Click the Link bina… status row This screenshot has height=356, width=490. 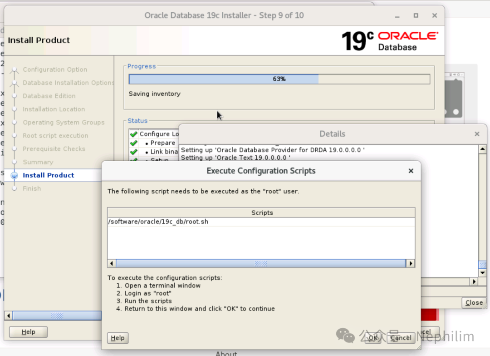click(x=153, y=152)
